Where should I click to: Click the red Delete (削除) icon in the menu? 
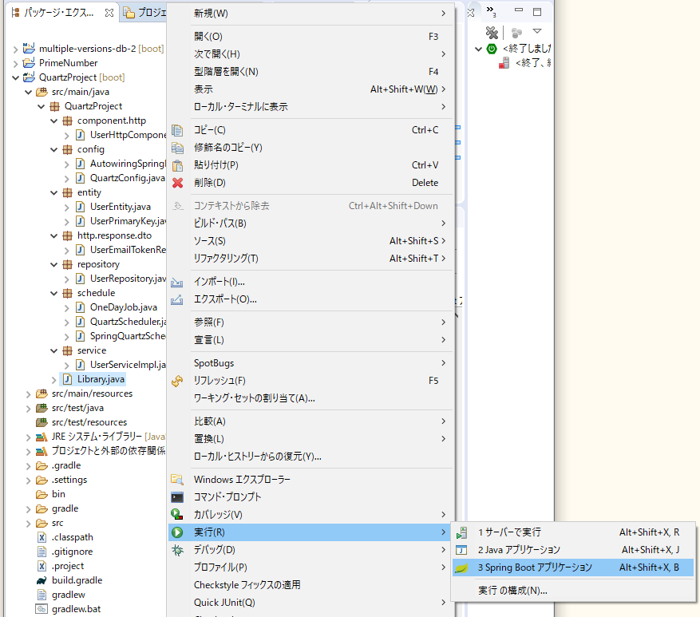pos(179,183)
